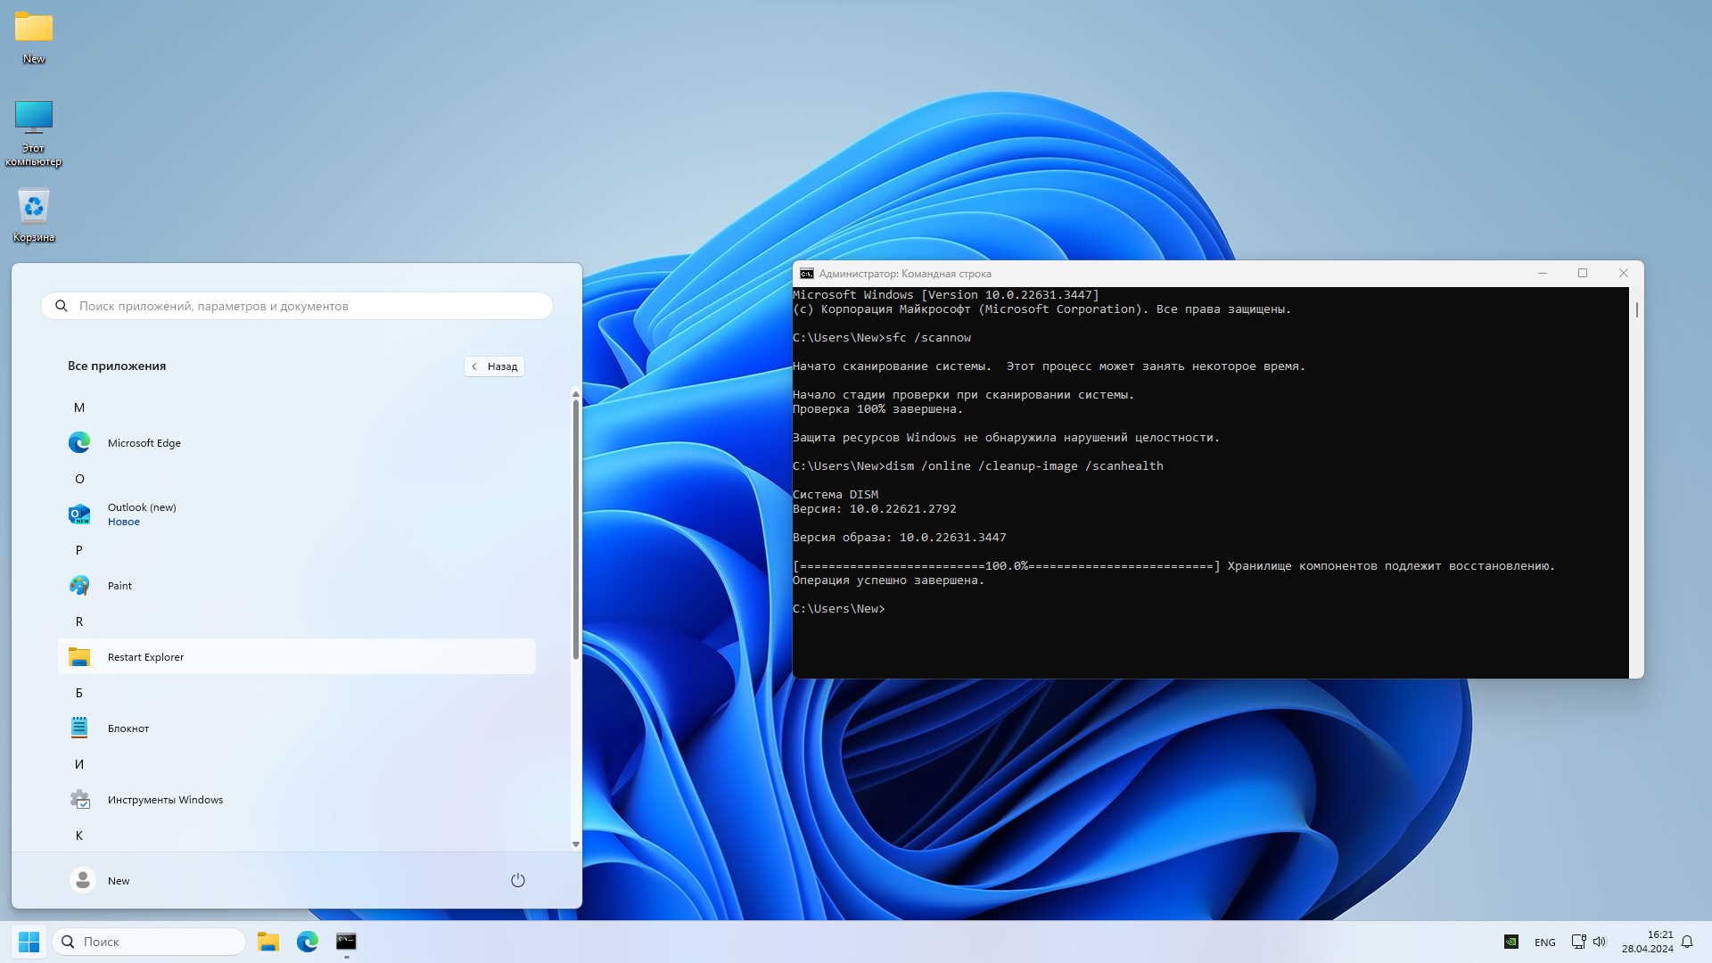Jump to the letter M section header
Screen dimensions: 1712x963
79,407
